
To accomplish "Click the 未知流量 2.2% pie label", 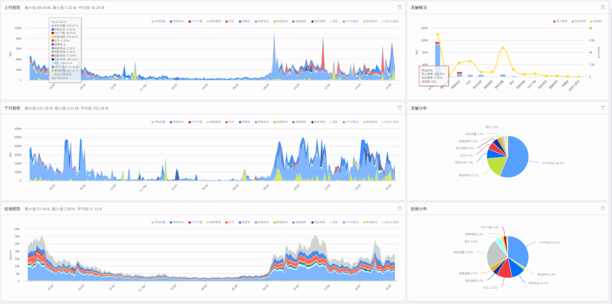I will pos(474,134).
